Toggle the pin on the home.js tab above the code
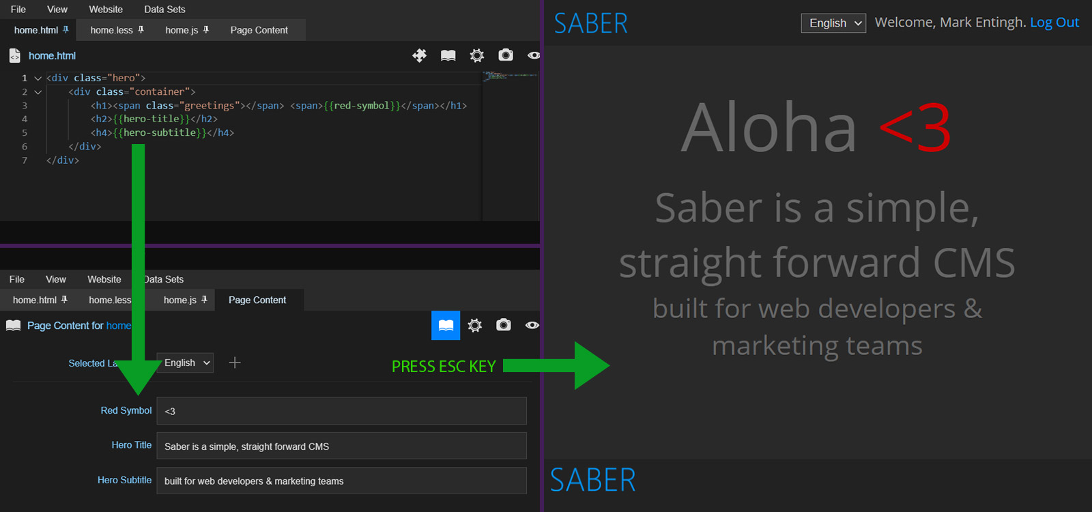 coord(206,29)
